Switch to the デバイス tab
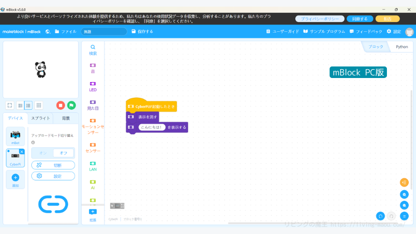The height and width of the screenshot is (234, 416). [x=15, y=119]
